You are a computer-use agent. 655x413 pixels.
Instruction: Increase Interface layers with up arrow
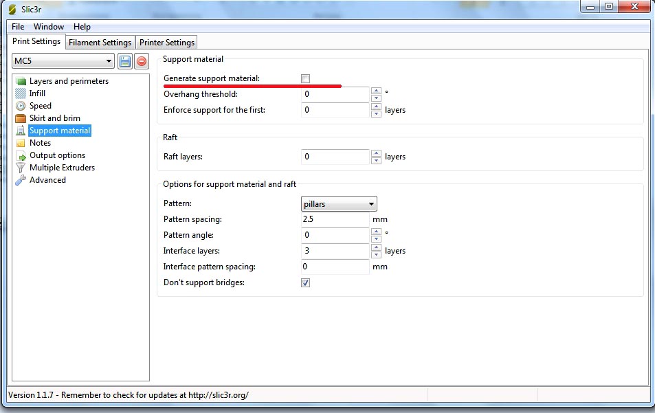click(376, 247)
